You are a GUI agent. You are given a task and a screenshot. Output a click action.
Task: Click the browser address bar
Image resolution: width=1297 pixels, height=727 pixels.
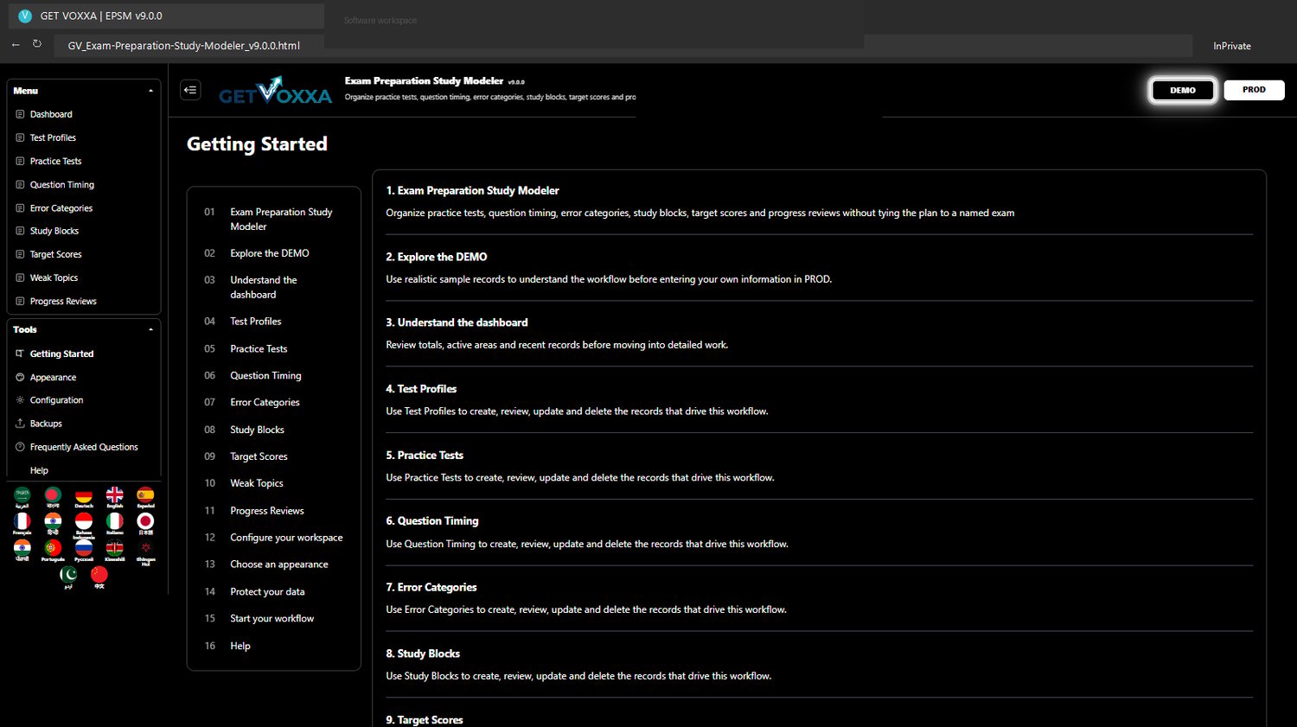coord(458,46)
